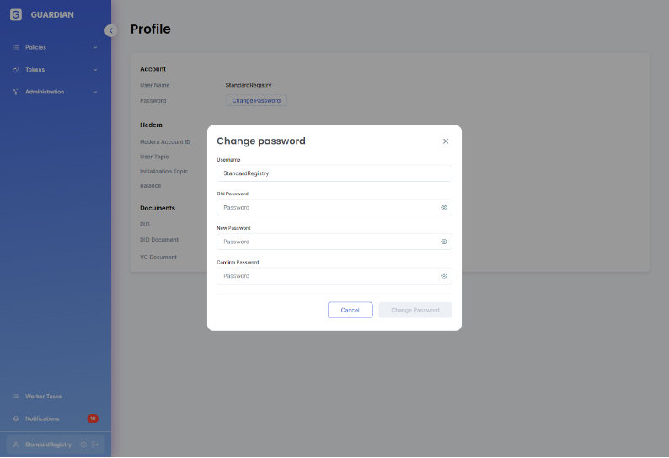Click Change Password submit button in dialog
This screenshot has width=669, height=458.
(x=415, y=310)
